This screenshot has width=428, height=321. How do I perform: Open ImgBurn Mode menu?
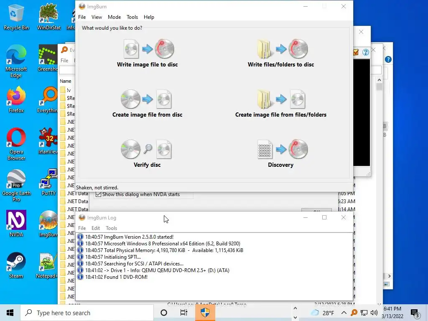(114, 17)
